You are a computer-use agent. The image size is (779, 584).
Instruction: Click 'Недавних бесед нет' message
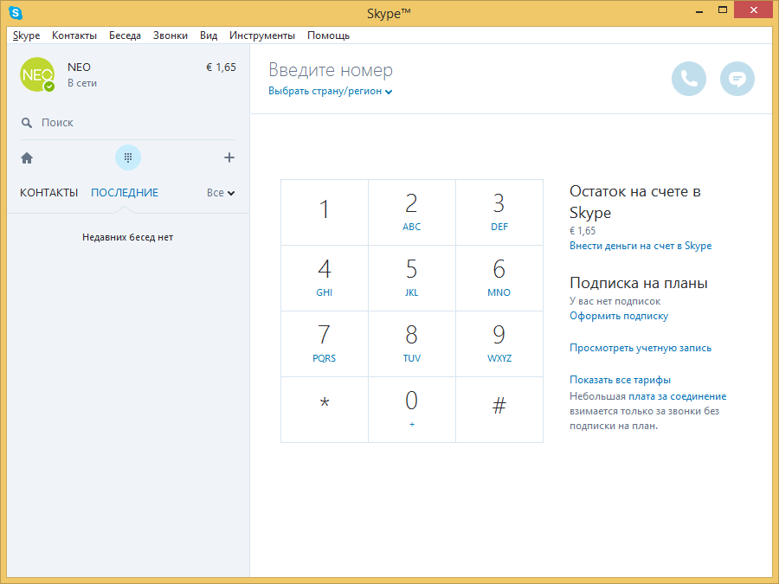pyautogui.click(x=128, y=237)
